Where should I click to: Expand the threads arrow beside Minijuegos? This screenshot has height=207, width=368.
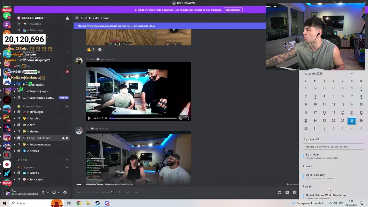pos(14,112)
